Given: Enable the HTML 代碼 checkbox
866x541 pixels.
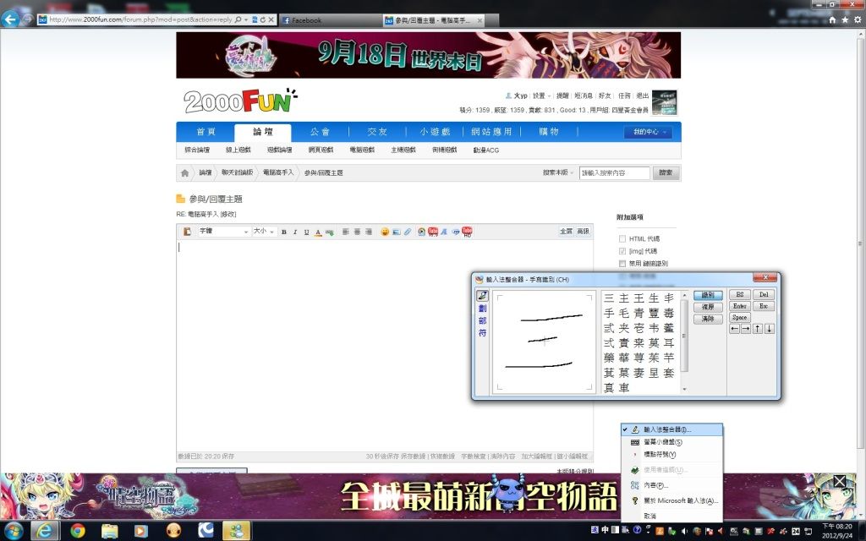Looking at the screenshot, I should tap(622, 238).
